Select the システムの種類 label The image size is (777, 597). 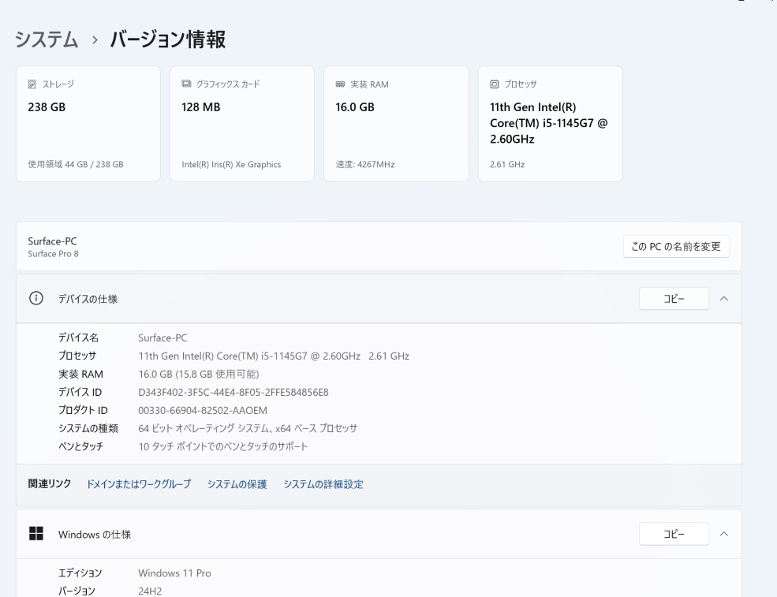[88, 428]
